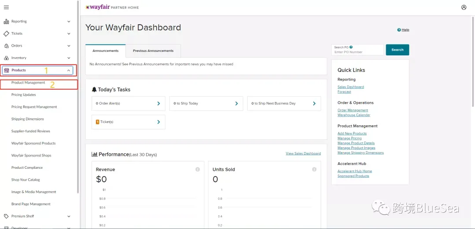Click the Revenue info icon

pos(197,169)
